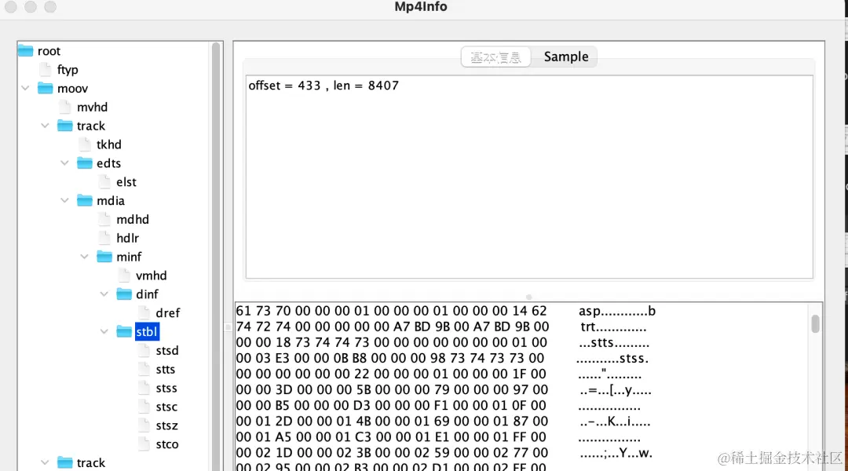Click the minf folder icon
Image resolution: width=848 pixels, height=471 pixels.
(104, 257)
